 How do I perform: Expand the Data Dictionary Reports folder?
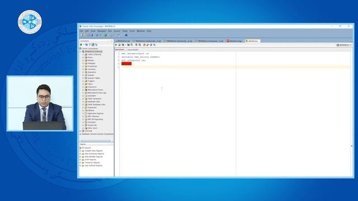tap(81, 154)
